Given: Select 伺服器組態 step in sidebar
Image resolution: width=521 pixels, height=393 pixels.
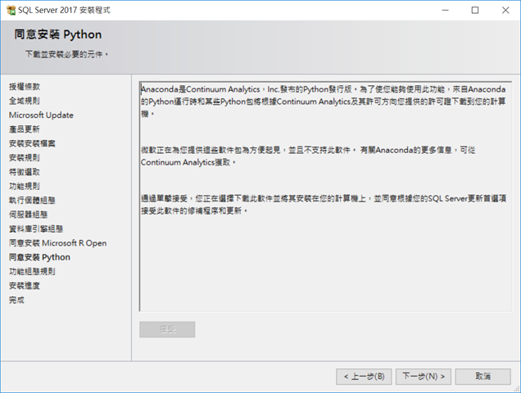Looking at the screenshot, I should (x=28, y=215).
